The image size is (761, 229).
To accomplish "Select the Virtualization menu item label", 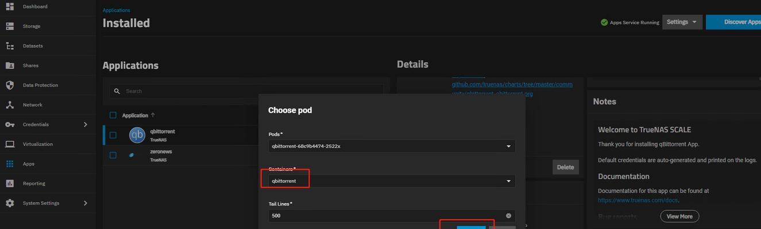I will [38, 144].
